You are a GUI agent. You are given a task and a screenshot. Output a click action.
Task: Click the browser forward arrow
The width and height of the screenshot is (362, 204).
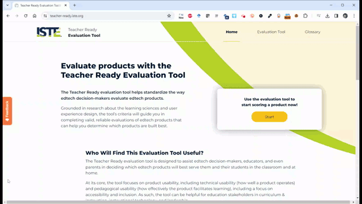click(x=17, y=16)
